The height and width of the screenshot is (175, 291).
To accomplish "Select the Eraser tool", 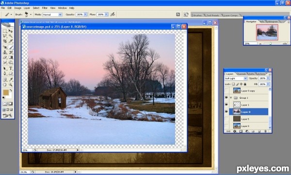I will click(x=5, y=57).
